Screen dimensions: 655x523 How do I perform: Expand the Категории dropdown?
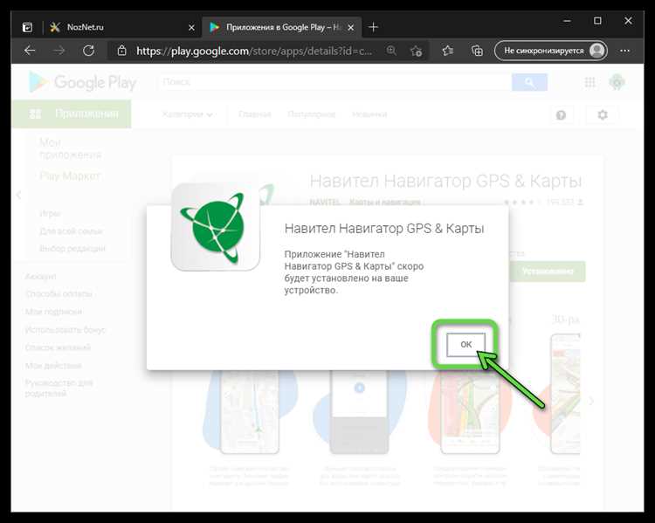(187, 114)
